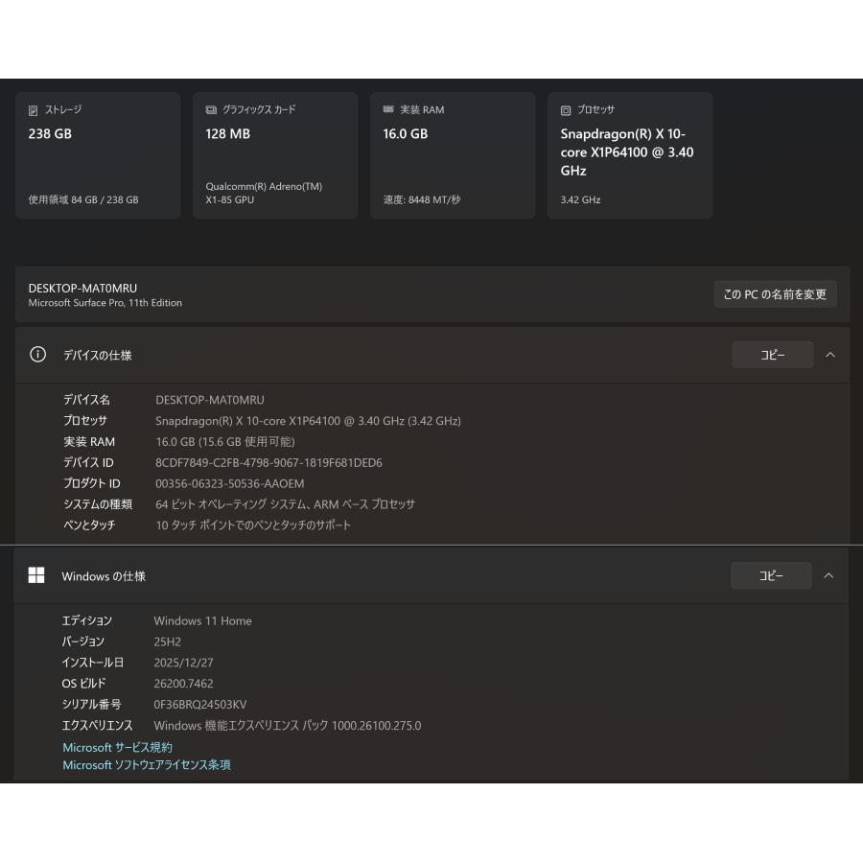Click the Windows logo beside Windows の仕様

pos(36,575)
